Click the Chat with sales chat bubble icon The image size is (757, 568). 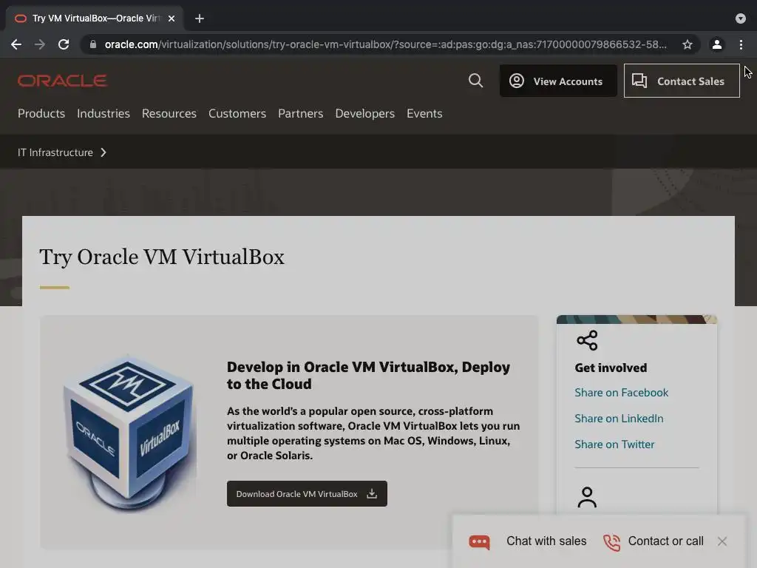[479, 542]
